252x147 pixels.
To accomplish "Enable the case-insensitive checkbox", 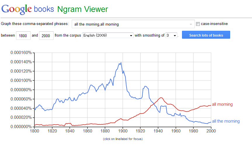I will click(x=198, y=24).
